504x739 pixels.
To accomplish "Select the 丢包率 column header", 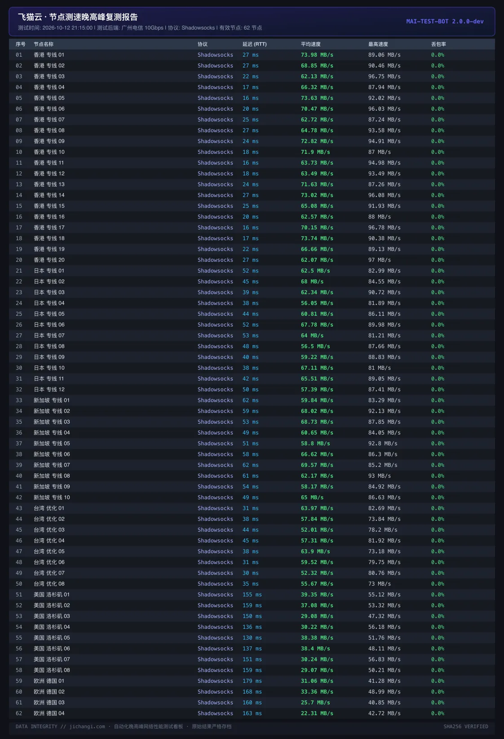I will 438,44.
